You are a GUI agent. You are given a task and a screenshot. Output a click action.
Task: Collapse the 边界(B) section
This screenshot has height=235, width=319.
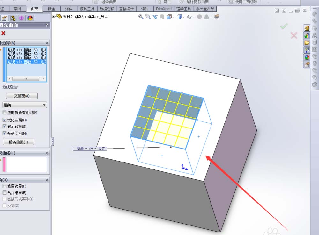(x=47, y=43)
